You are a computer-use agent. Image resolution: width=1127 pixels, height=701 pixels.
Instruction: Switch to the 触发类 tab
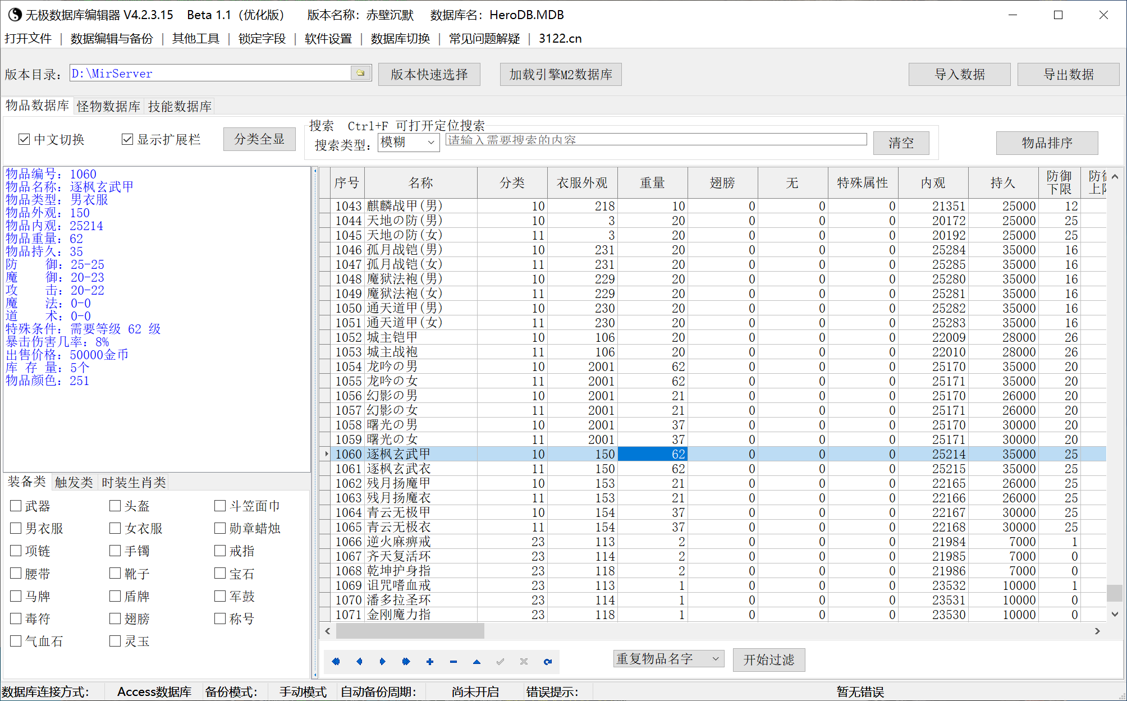click(74, 482)
